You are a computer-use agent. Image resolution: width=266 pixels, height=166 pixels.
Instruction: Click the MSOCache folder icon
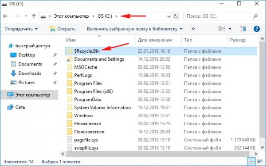[70, 67]
